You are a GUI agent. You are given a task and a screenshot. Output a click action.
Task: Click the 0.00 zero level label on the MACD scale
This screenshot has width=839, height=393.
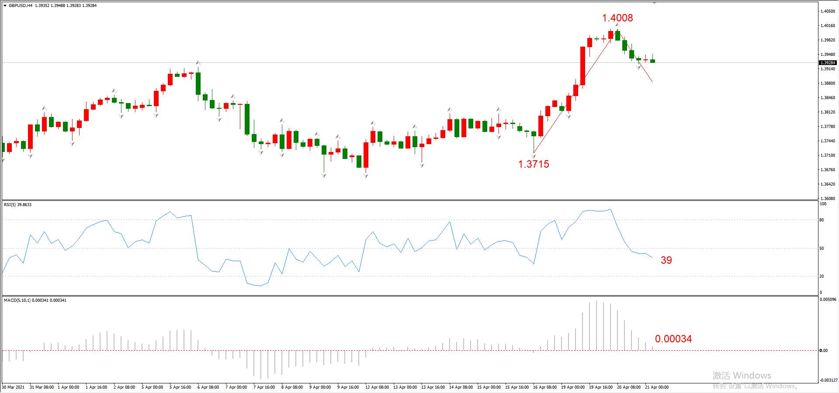point(823,351)
